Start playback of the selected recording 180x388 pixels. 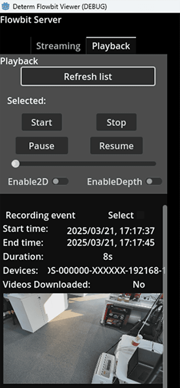[42, 122]
